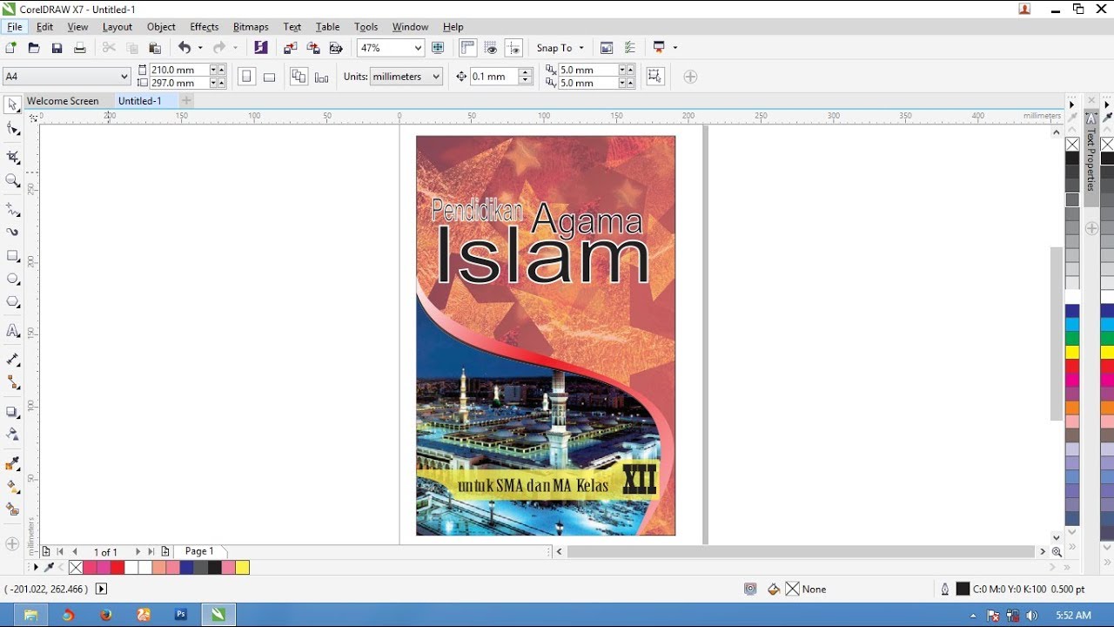This screenshot has width=1114, height=627.
Task: Select the Pick tool
Action: point(13,104)
